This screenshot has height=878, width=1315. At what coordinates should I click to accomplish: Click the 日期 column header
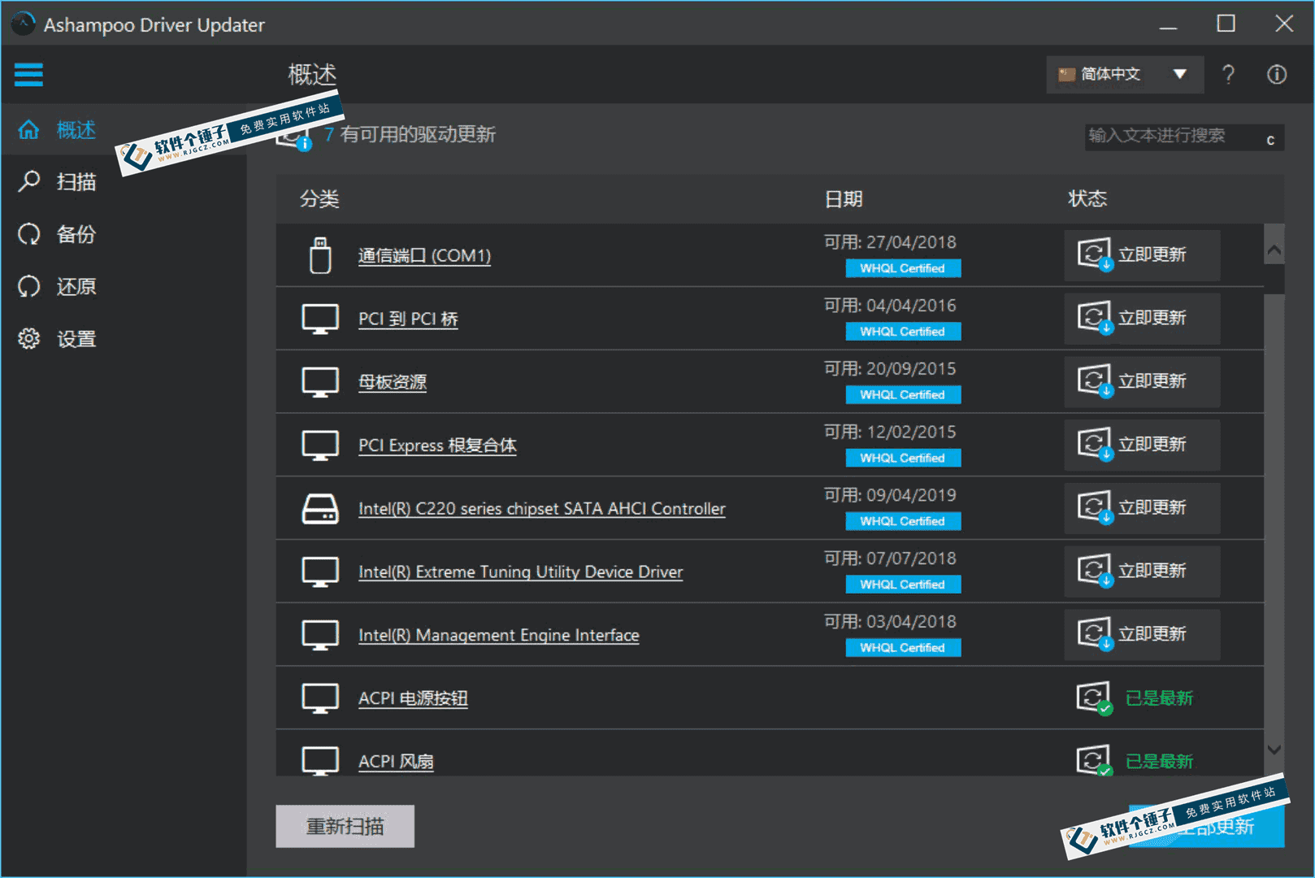(x=843, y=198)
